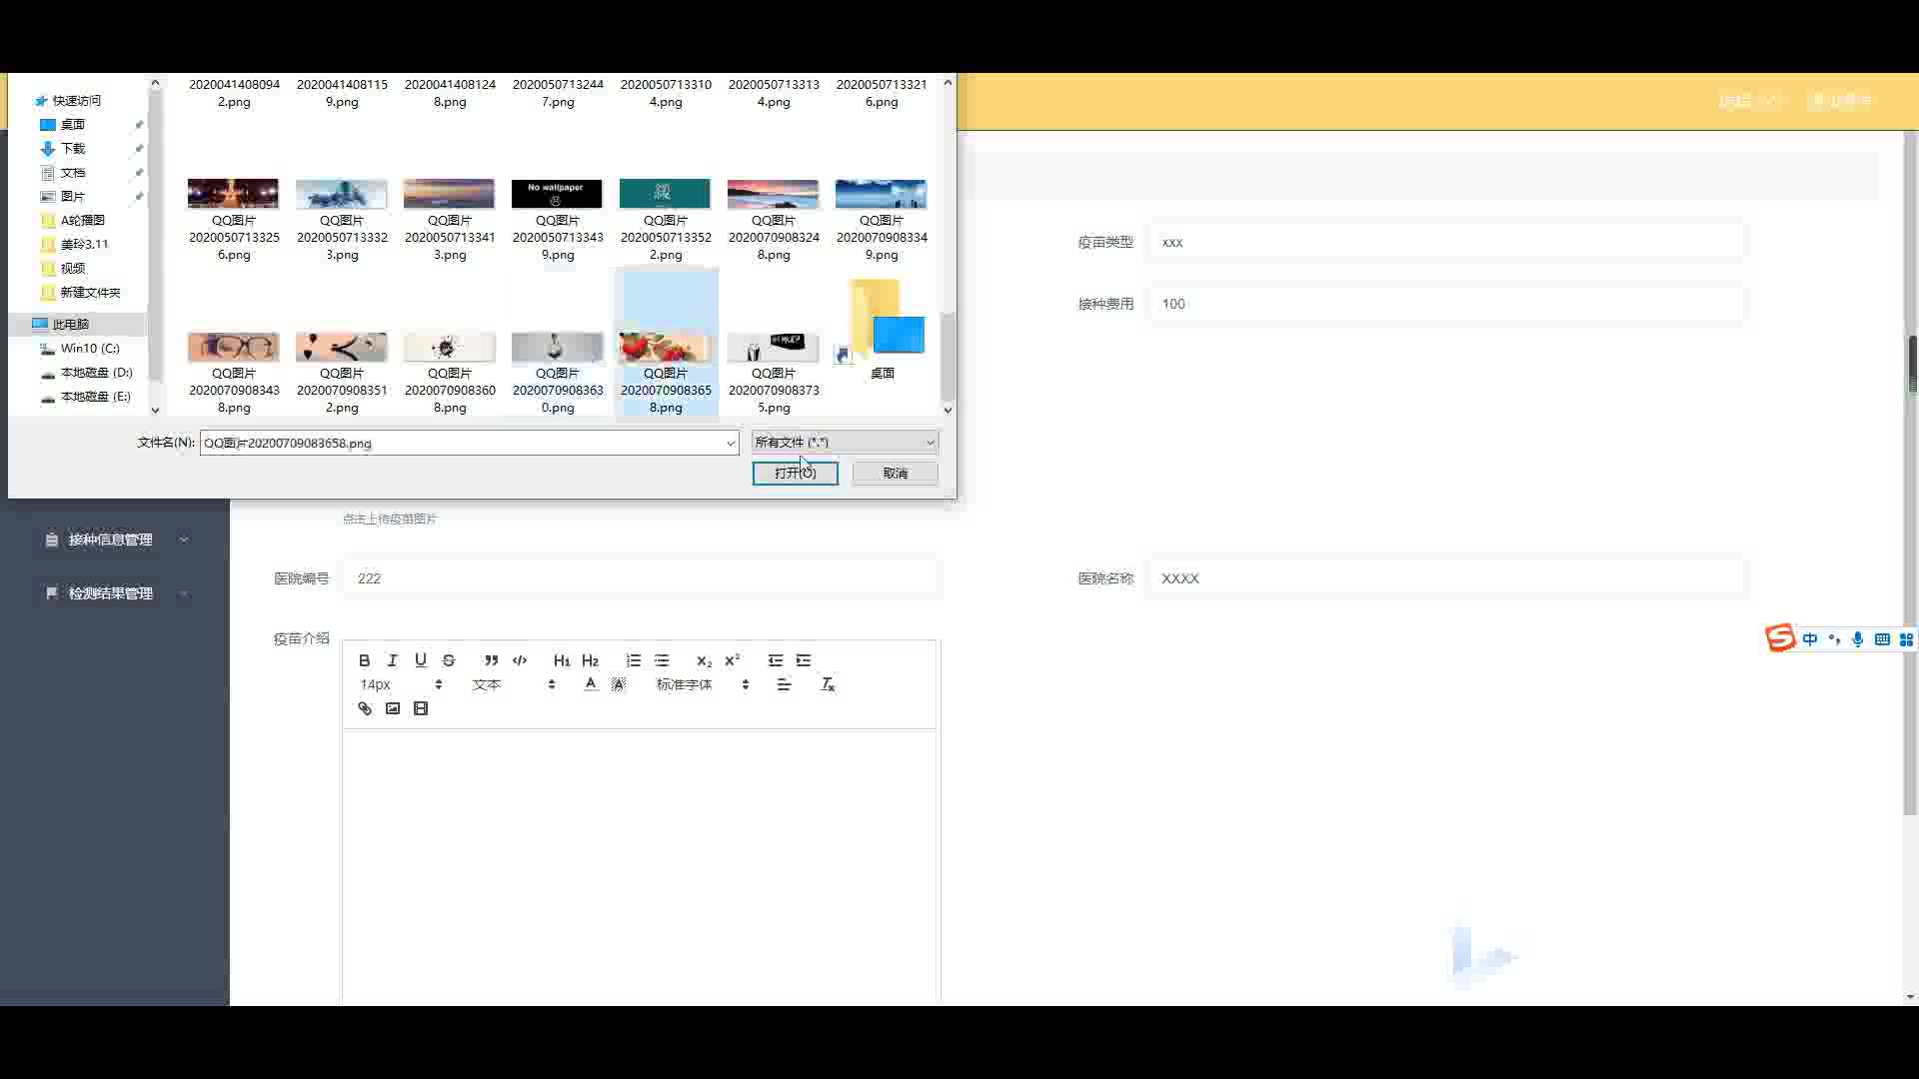This screenshot has width=1919, height=1079.
Task: Insert a video in the editor
Action: tap(420, 708)
